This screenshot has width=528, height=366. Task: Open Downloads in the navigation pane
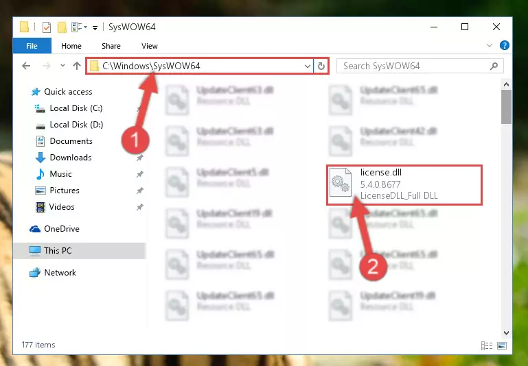(71, 158)
